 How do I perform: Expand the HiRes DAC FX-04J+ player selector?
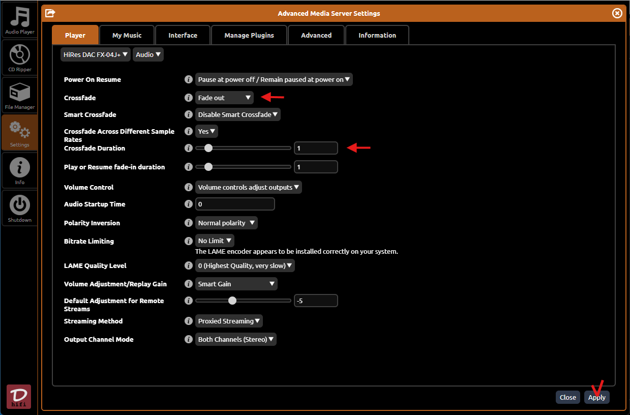coord(95,54)
